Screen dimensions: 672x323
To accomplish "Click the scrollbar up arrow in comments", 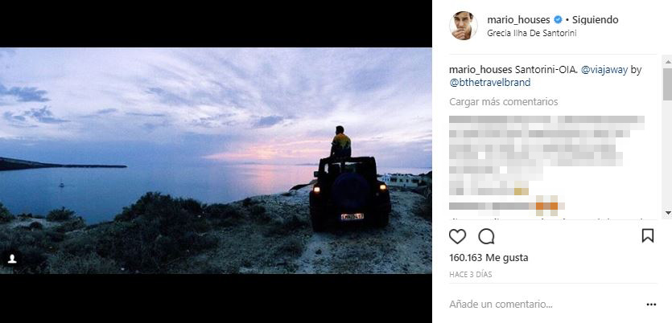I will tap(667, 61).
